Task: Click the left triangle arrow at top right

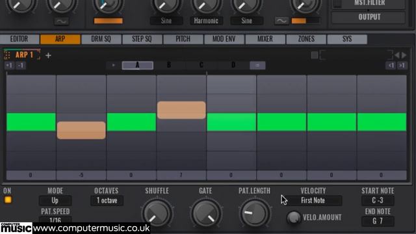Action: point(397,55)
